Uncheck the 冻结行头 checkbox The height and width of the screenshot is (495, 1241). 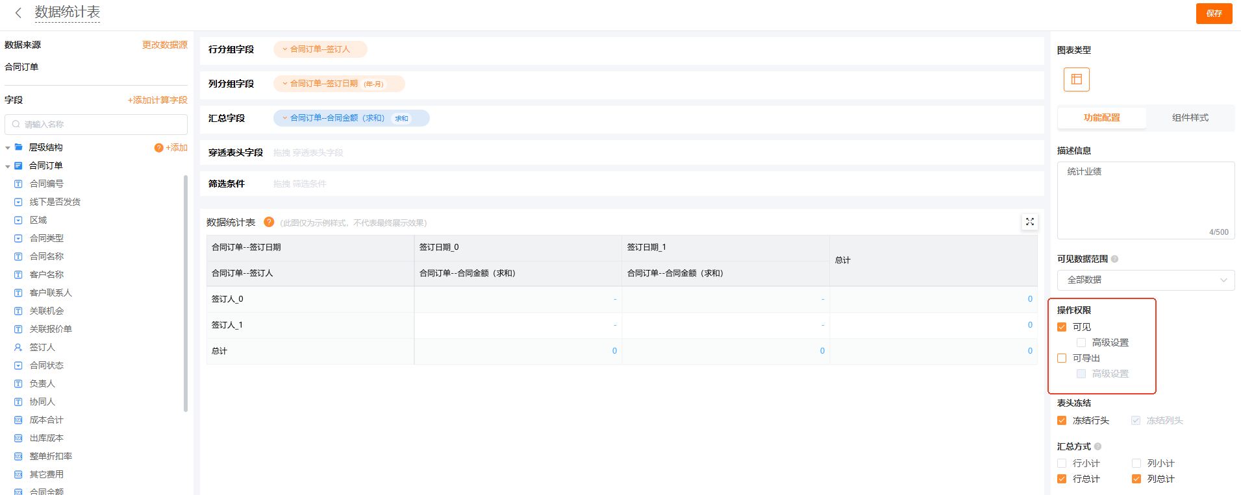click(x=1062, y=420)
